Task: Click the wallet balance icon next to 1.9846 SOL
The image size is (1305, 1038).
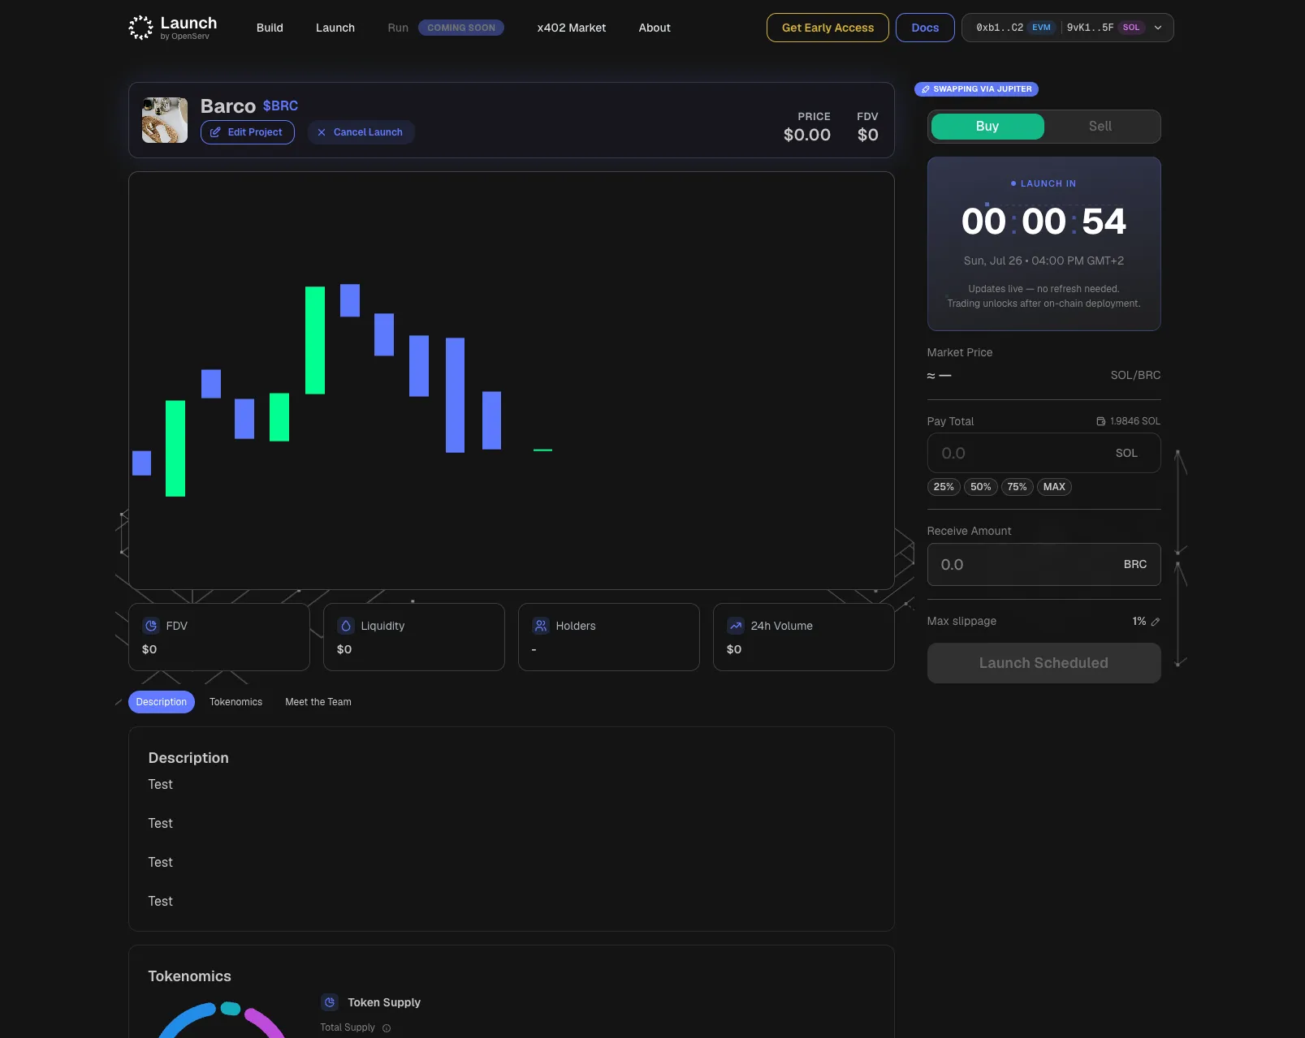Action: click(x=1101, y=421)
